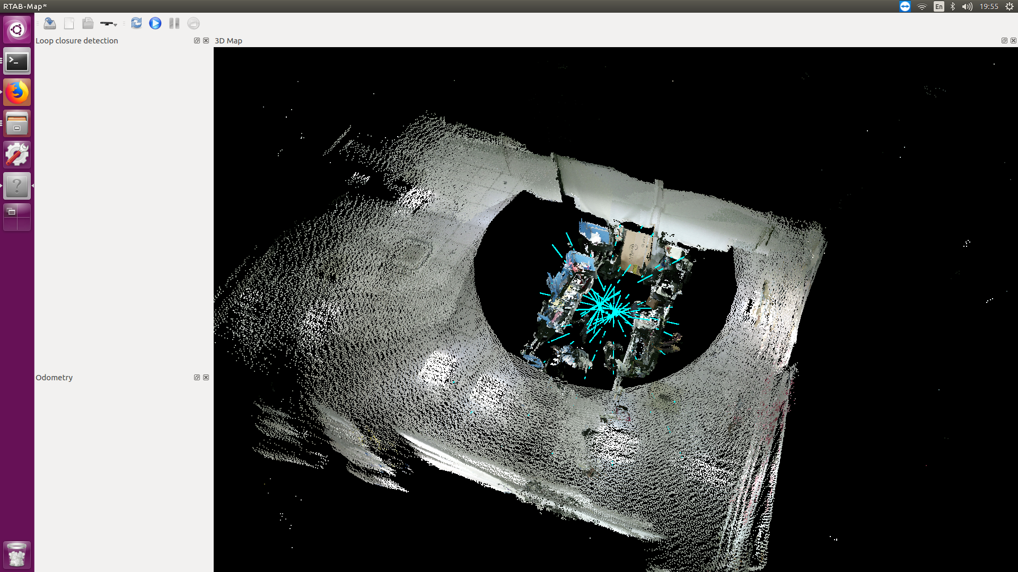
Task: Click the grayed-out stop button
Action: [194, 23]
